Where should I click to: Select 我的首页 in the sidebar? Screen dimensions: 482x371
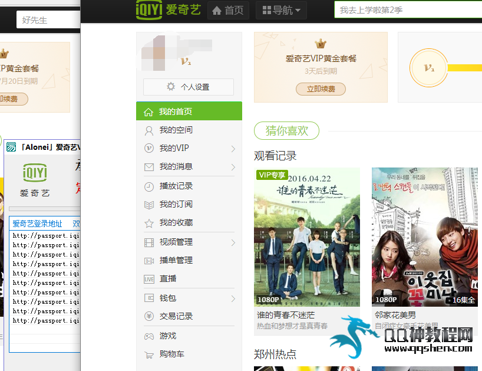[x=189, y=111]
